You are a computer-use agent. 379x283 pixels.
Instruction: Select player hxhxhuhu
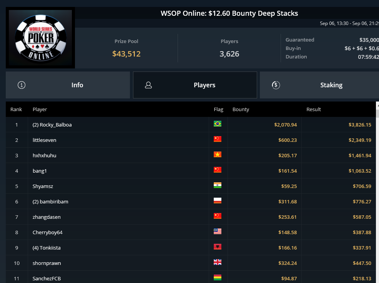45,155
